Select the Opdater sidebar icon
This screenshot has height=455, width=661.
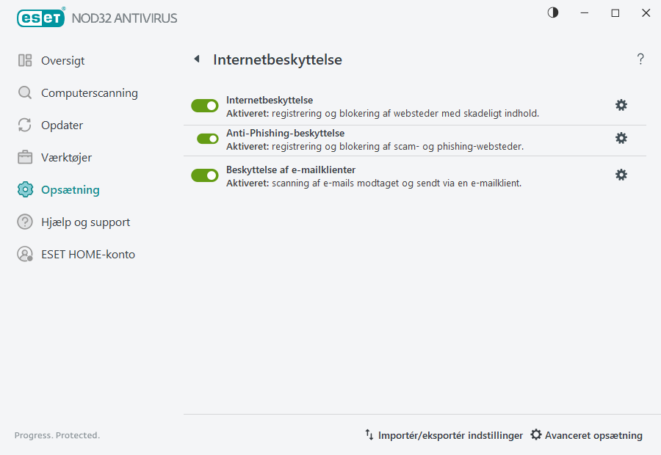click(x=25, y=125)
